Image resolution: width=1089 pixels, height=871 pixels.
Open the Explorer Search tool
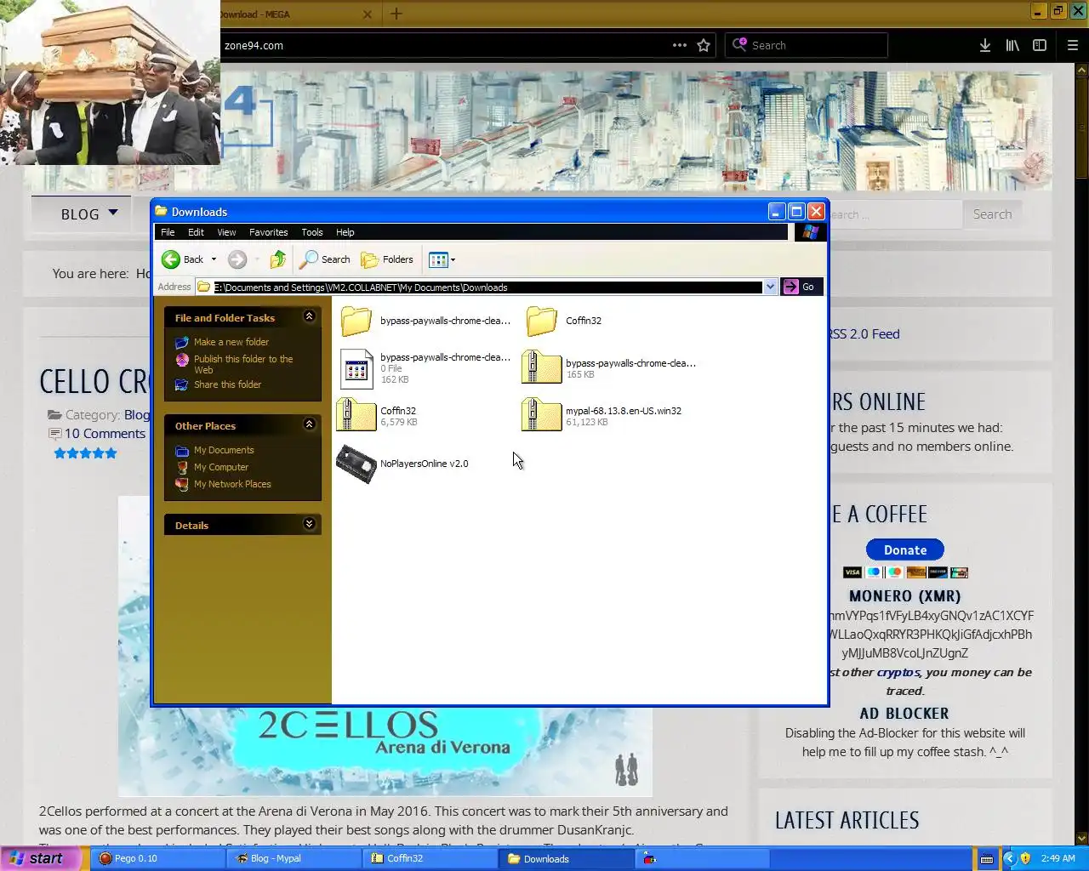click(x=325, y=259)
